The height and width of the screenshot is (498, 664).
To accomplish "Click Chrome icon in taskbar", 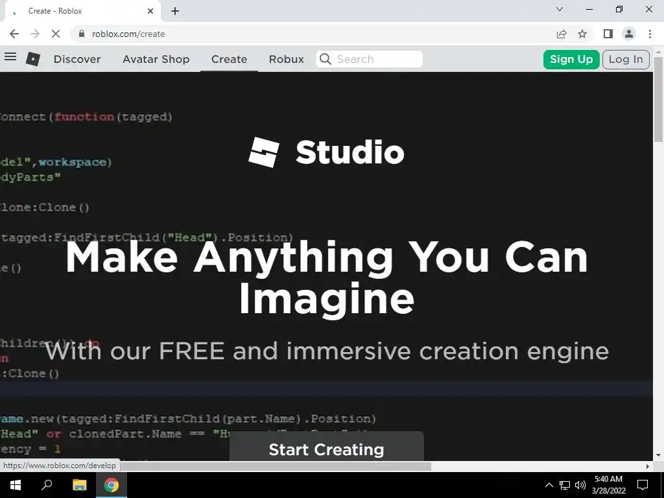I will coord(112,485).
